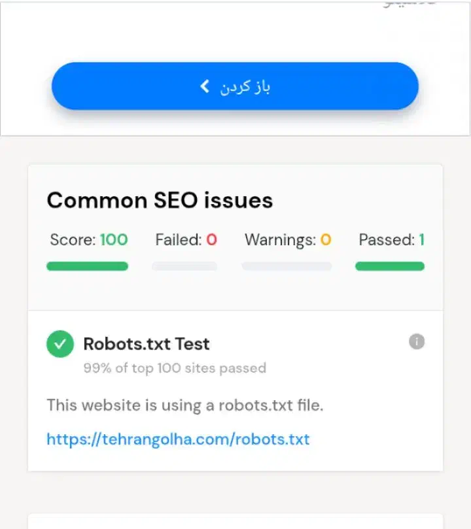Click the info icon beside Robots.txt Test

(417, 341)
